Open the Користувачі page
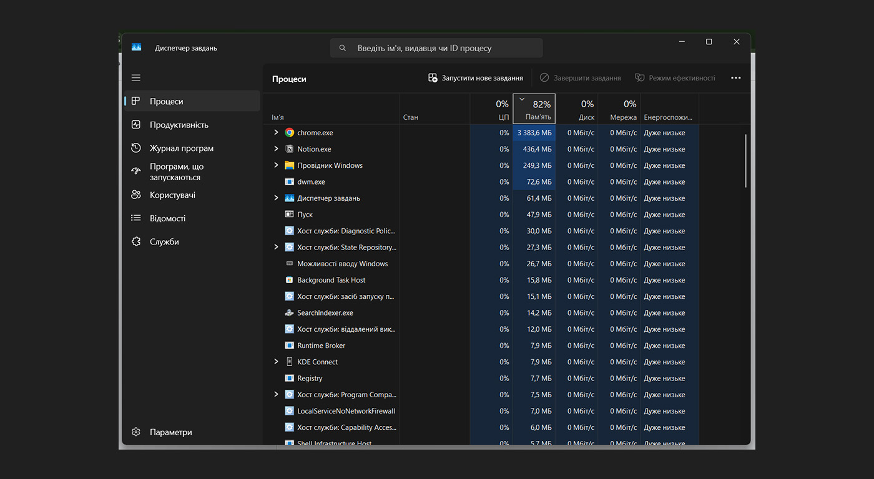The width and height of the screenshot is (874, 479). [x=192, y=195]
